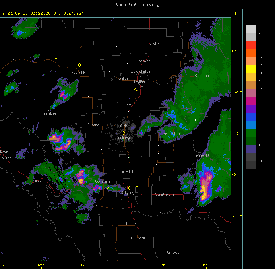
Task: Click the yellow 54 dBZ legend swatch
Action: point(251,69)
